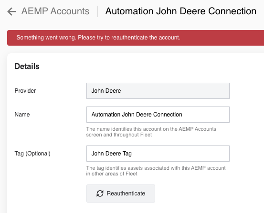Screen dimensions: 264x213
Task: Click the Provider field showing John Deere
Action: tap(158, 91)
